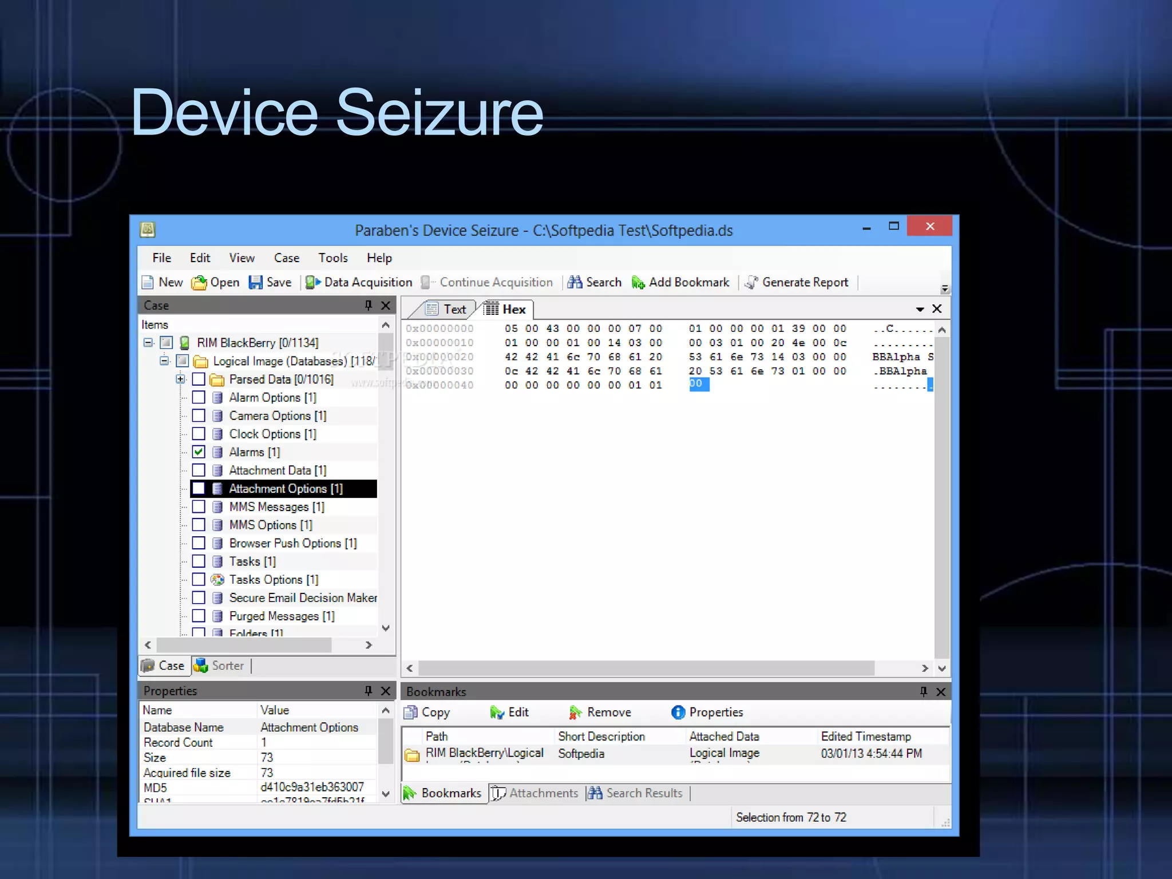Click the Data Acquisition toolbar icon

[x=312, y=282]
